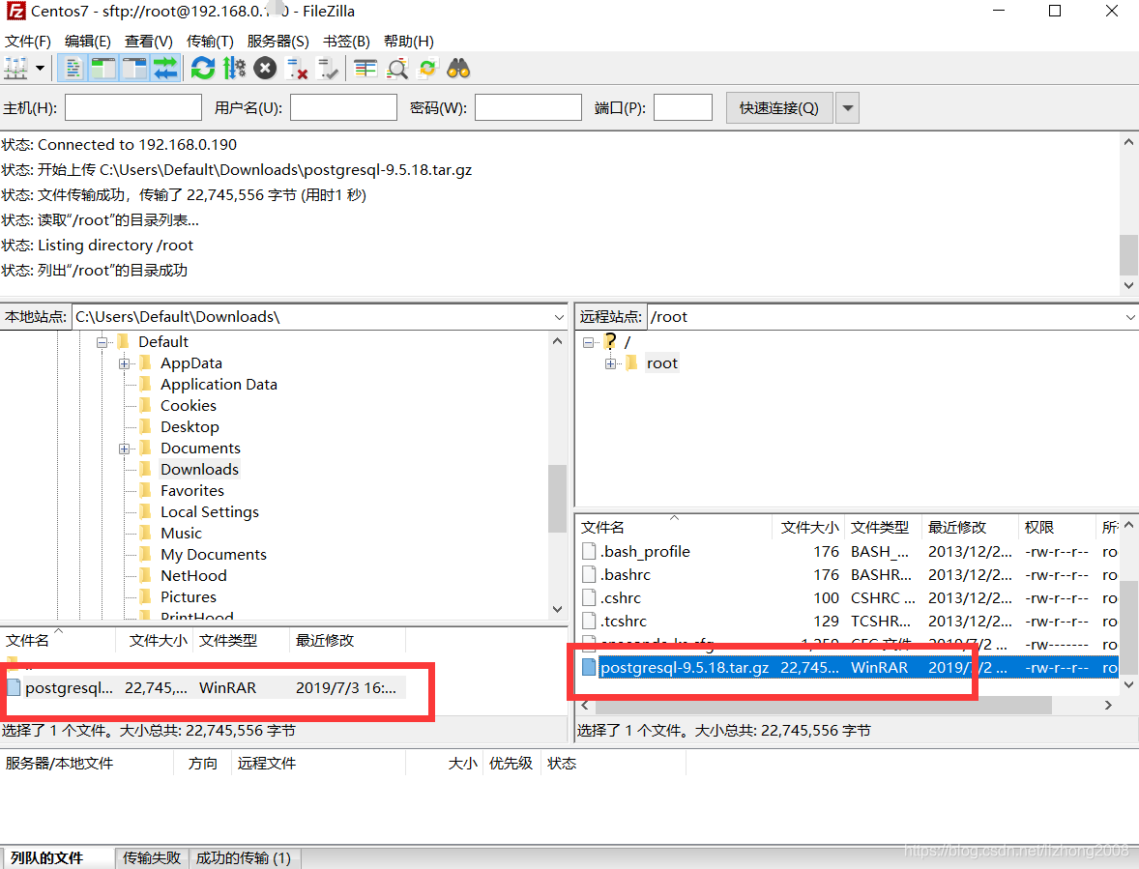Click the colored-rows directory comparison icon
The image size is (1139, 869).
tap(365, 69)
